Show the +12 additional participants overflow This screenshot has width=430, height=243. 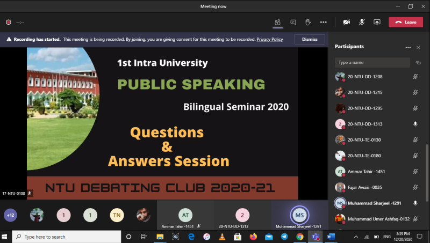point(10,215)
